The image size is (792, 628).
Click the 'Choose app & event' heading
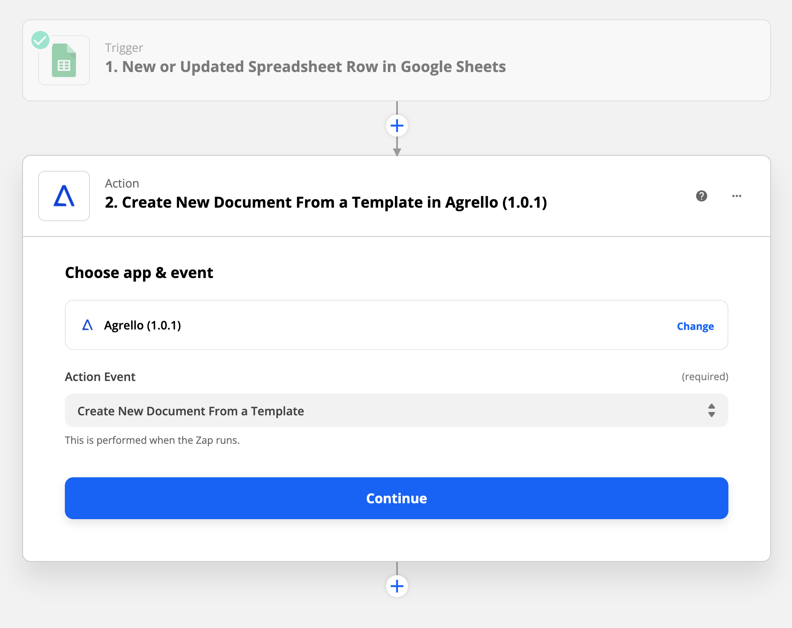pos(139,273)
